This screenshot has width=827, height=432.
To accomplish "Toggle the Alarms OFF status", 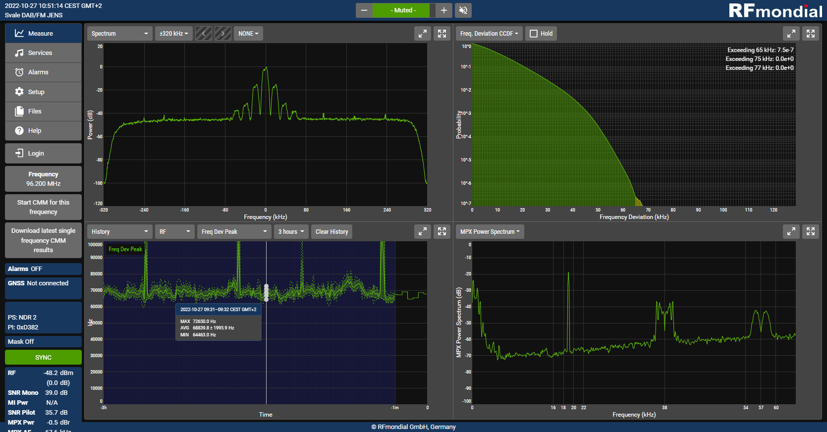I will tap(43, 269).
